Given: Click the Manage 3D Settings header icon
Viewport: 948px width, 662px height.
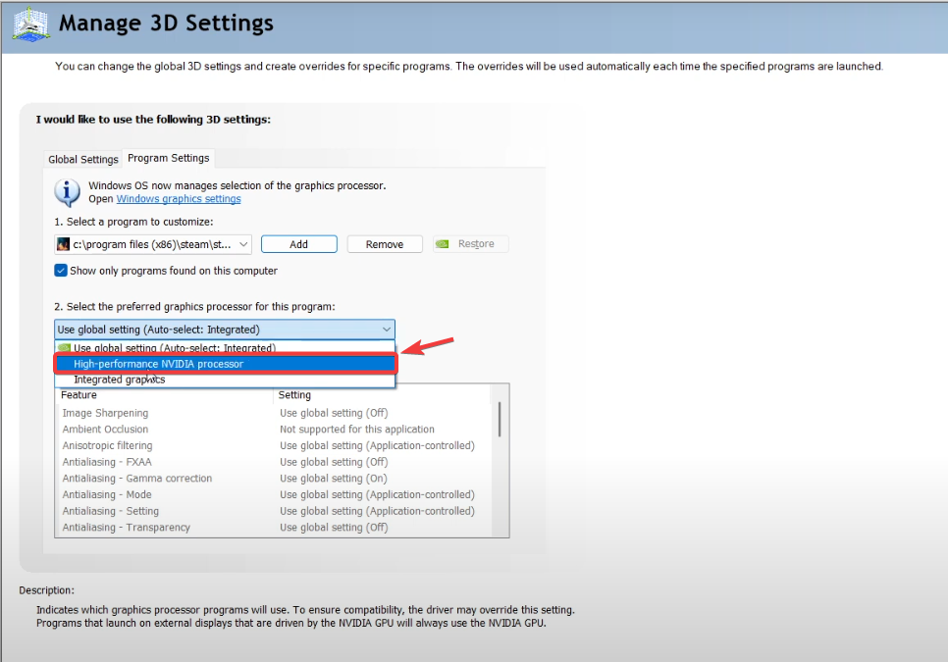Looking at the screenshot, I should click(x=30, y=25).
